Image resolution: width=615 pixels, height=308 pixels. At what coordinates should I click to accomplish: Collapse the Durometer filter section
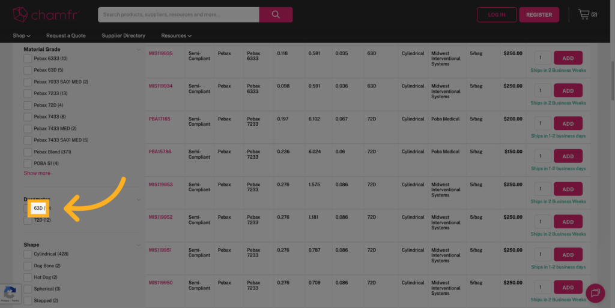139,200
